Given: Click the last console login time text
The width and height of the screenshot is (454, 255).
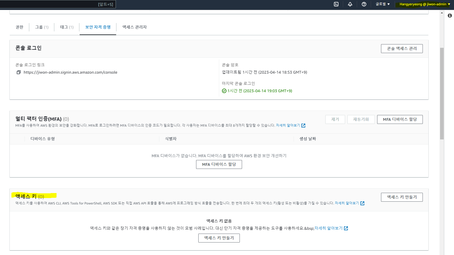Looking at the screenshot, I should tap(260, 91).
